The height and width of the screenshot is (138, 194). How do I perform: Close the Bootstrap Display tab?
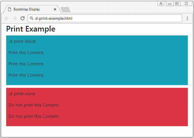click(55, 9)
